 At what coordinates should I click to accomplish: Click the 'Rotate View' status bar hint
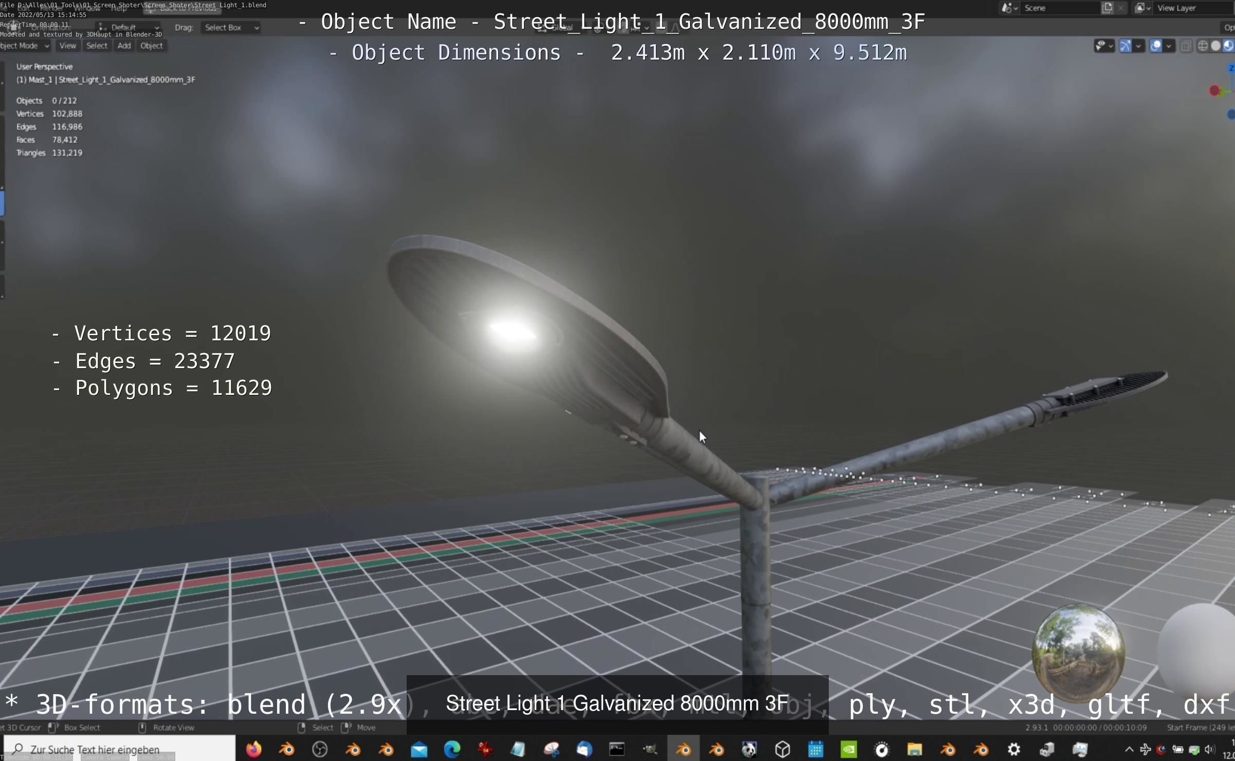coord(173,728)
